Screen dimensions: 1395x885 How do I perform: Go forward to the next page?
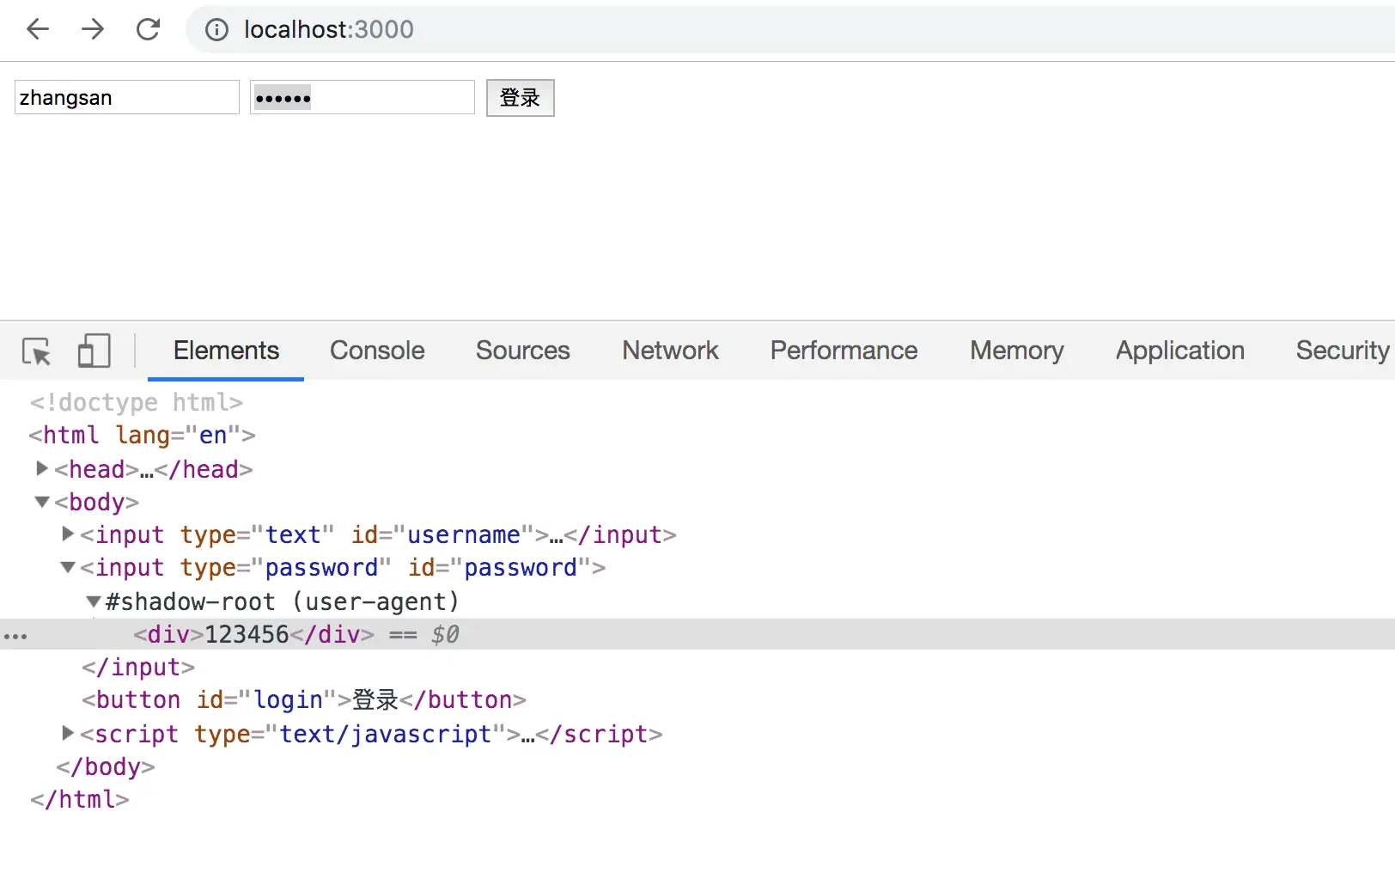pos(93,29)
